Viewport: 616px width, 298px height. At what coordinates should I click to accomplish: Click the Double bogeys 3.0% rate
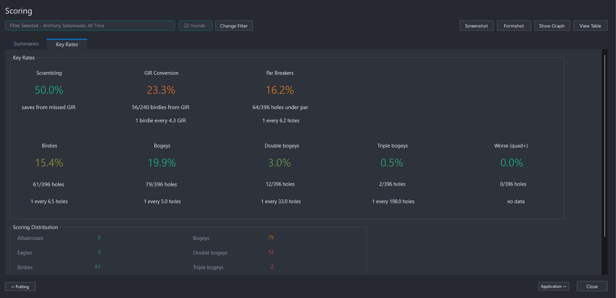280,163
